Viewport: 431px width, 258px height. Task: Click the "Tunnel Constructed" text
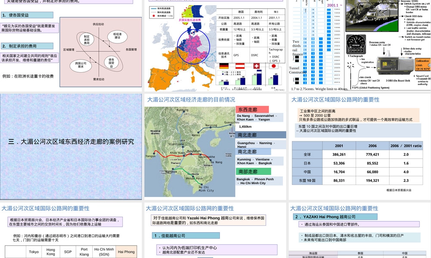(x=297, y=70)
